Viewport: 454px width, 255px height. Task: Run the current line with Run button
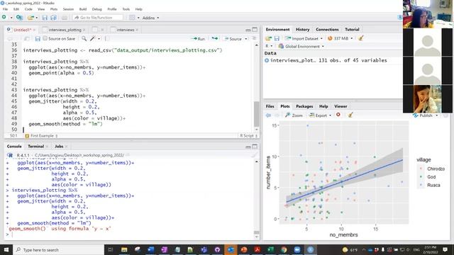(x=199, y=38)
